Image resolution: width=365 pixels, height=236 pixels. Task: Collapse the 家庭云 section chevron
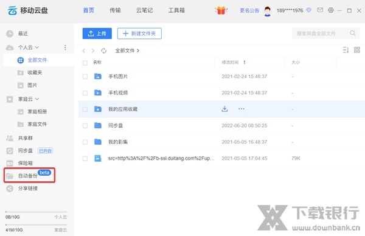pos(36,99)
